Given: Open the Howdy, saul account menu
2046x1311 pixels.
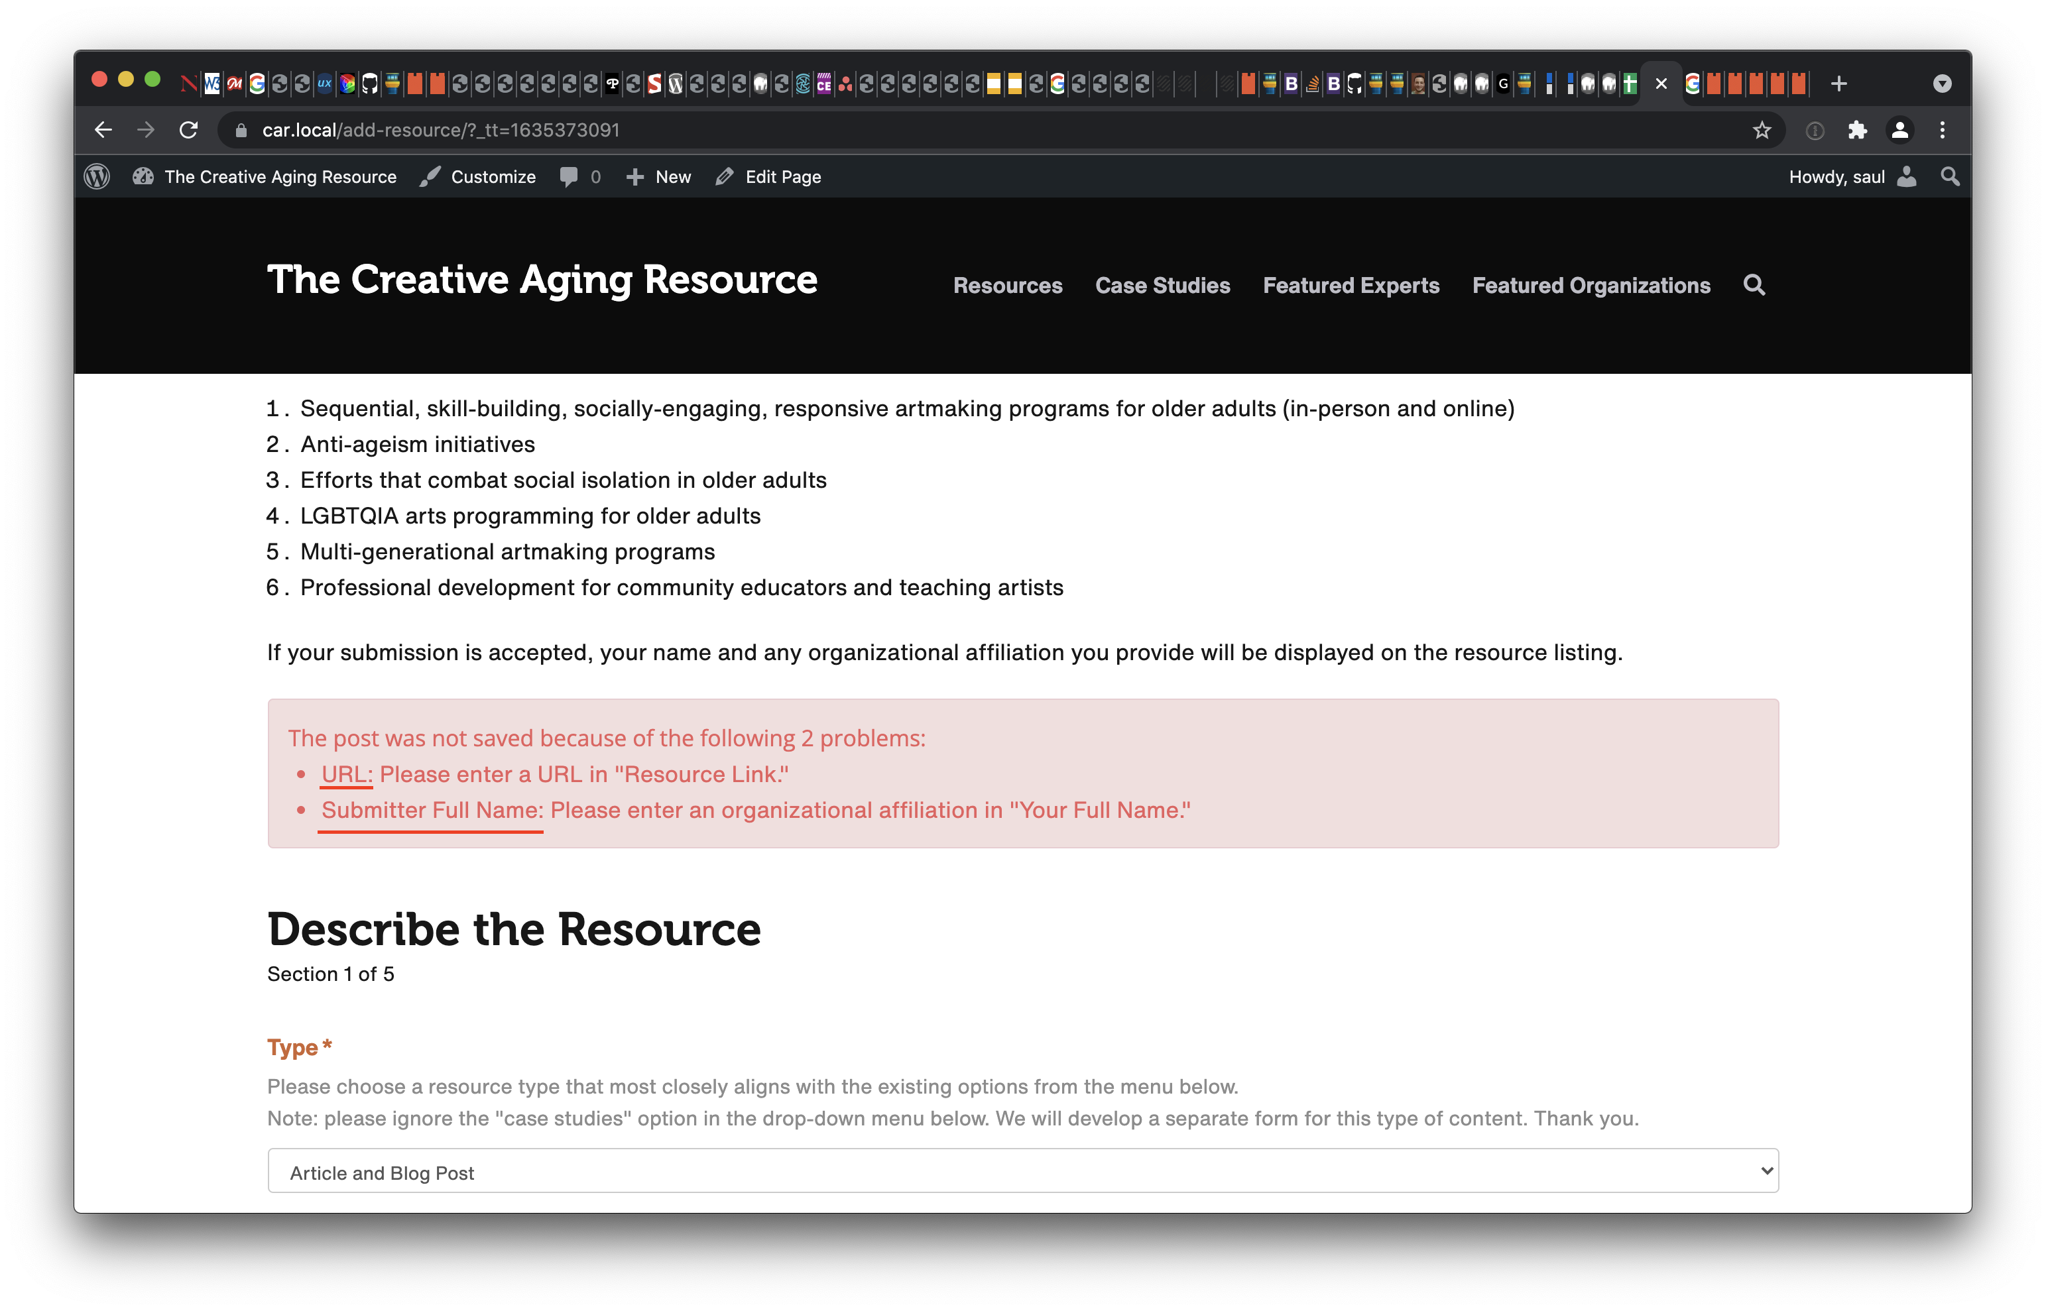Looking at the screenshot, I should [x=1852, y=176].
